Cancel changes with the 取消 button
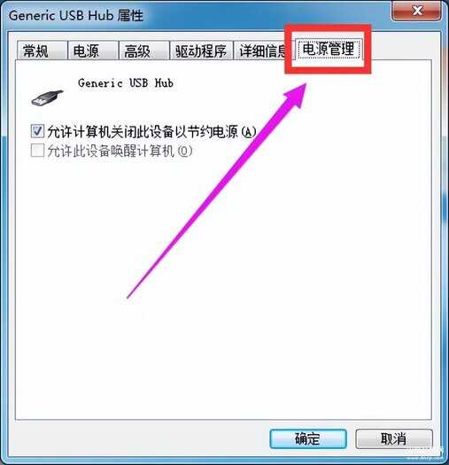Viewport: 449px width, 465px height. 394,438
